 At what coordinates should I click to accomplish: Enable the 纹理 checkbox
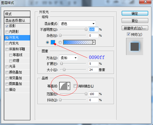tap(11, 61)
